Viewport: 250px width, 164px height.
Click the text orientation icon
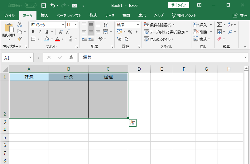(100, 39)
